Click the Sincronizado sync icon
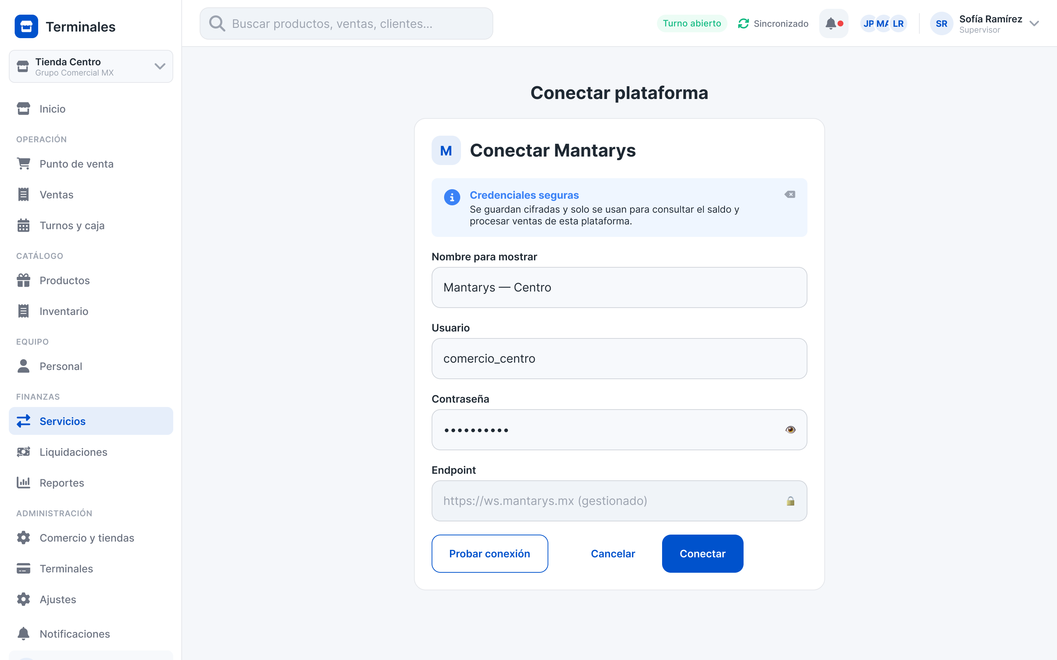Viewport: 1057px width, 660px height. (x=744, y=23)
